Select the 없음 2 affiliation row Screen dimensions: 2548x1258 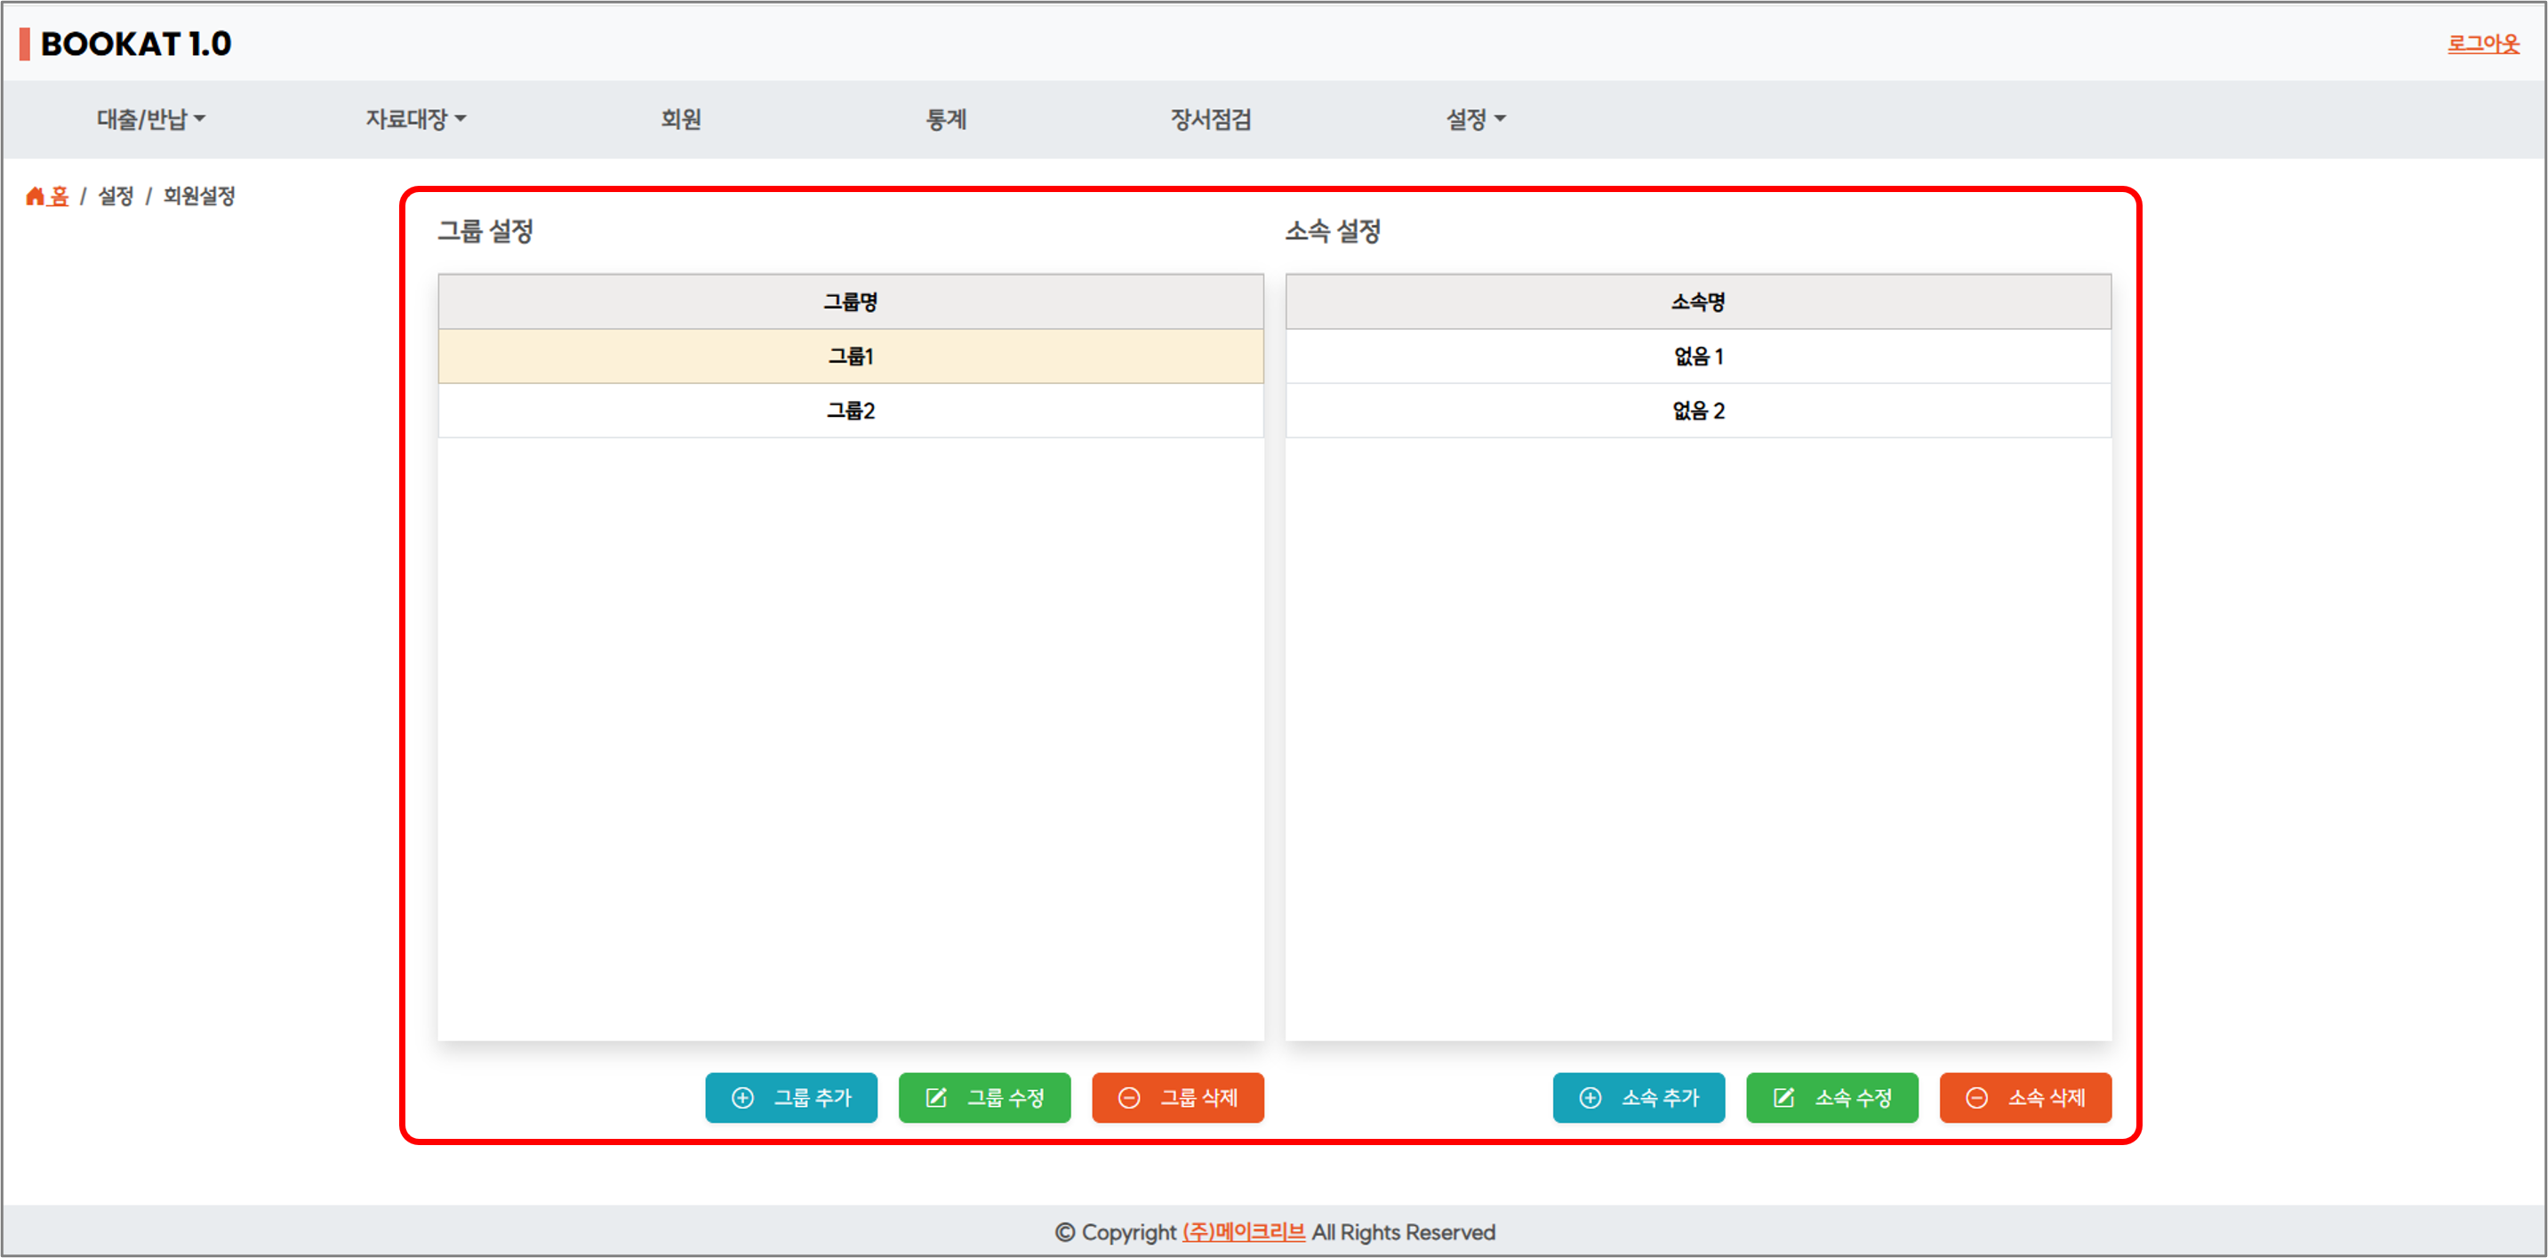[1697, 411]
